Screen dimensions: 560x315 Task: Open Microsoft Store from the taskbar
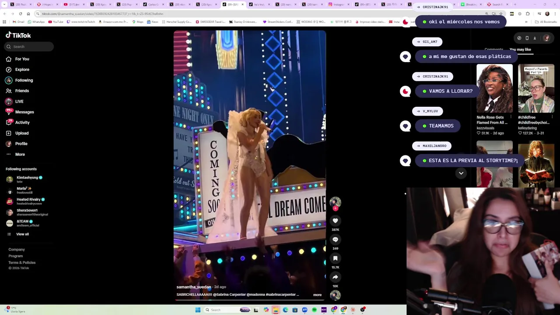295,310
